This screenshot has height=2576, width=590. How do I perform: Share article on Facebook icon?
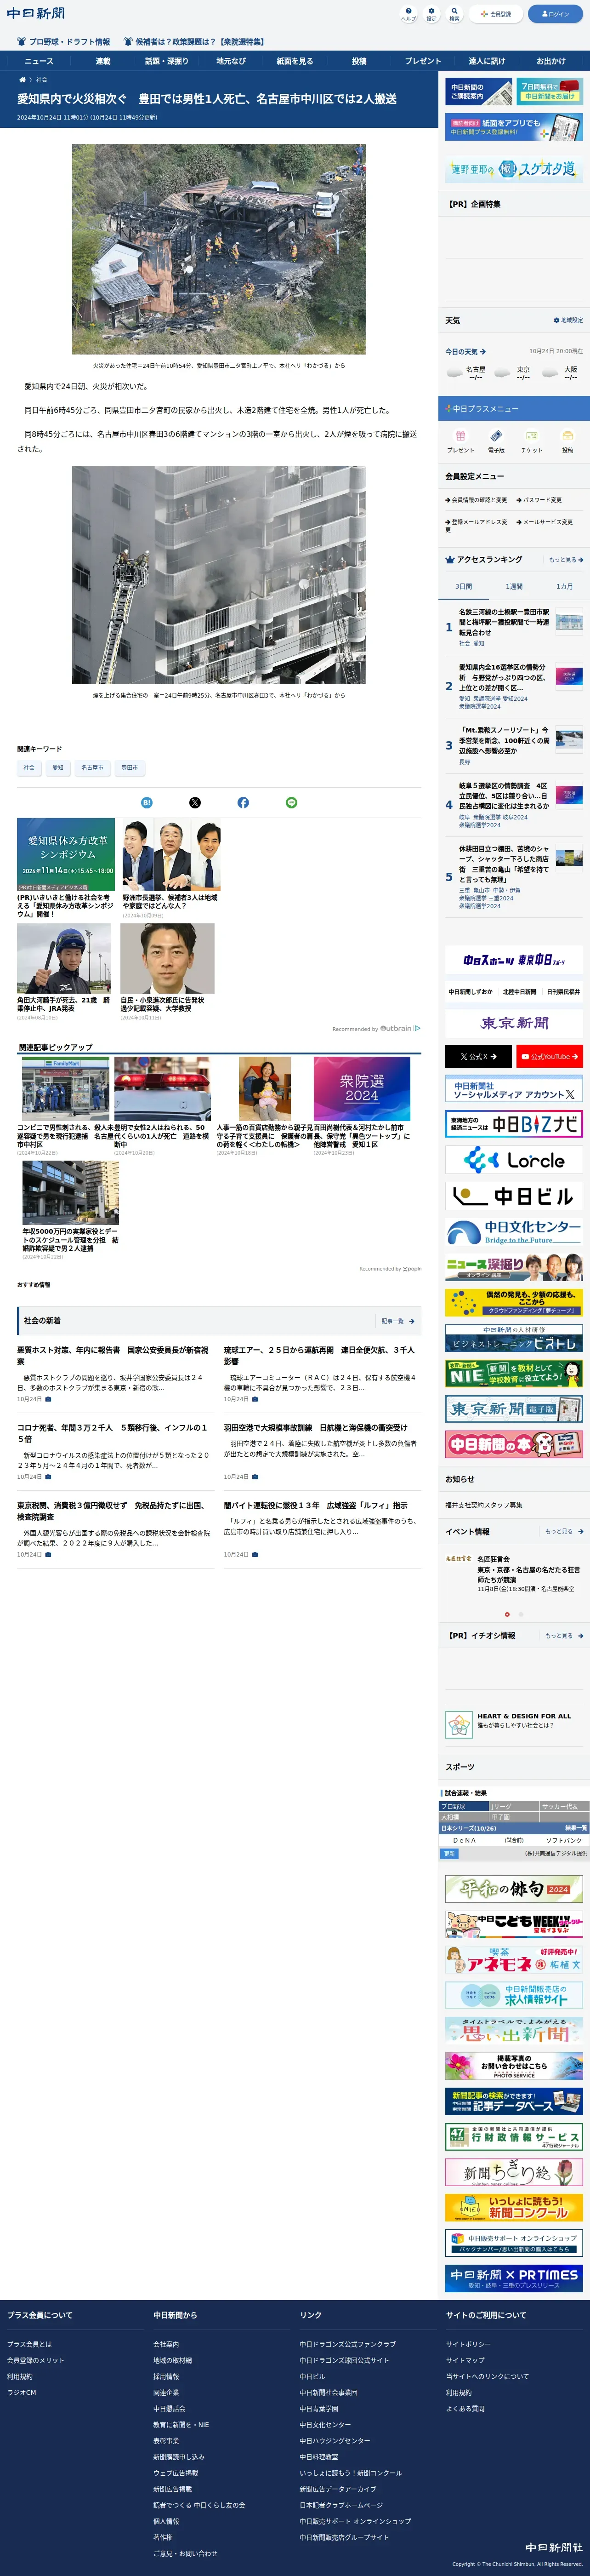243,803
